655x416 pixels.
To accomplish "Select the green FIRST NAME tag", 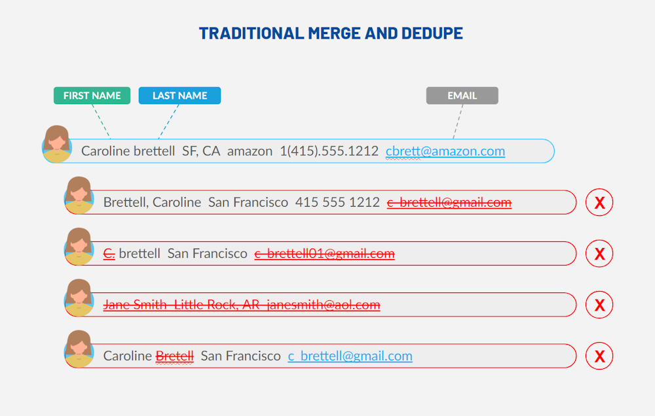I will pos(92,95).
